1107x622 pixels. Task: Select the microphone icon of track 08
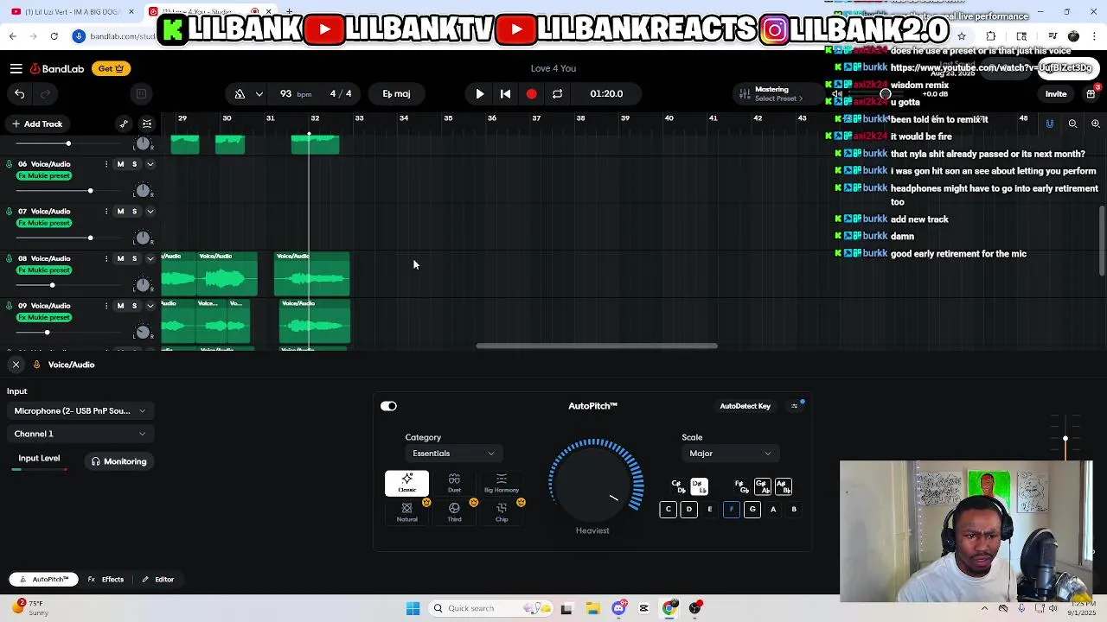tap(10, 258)
